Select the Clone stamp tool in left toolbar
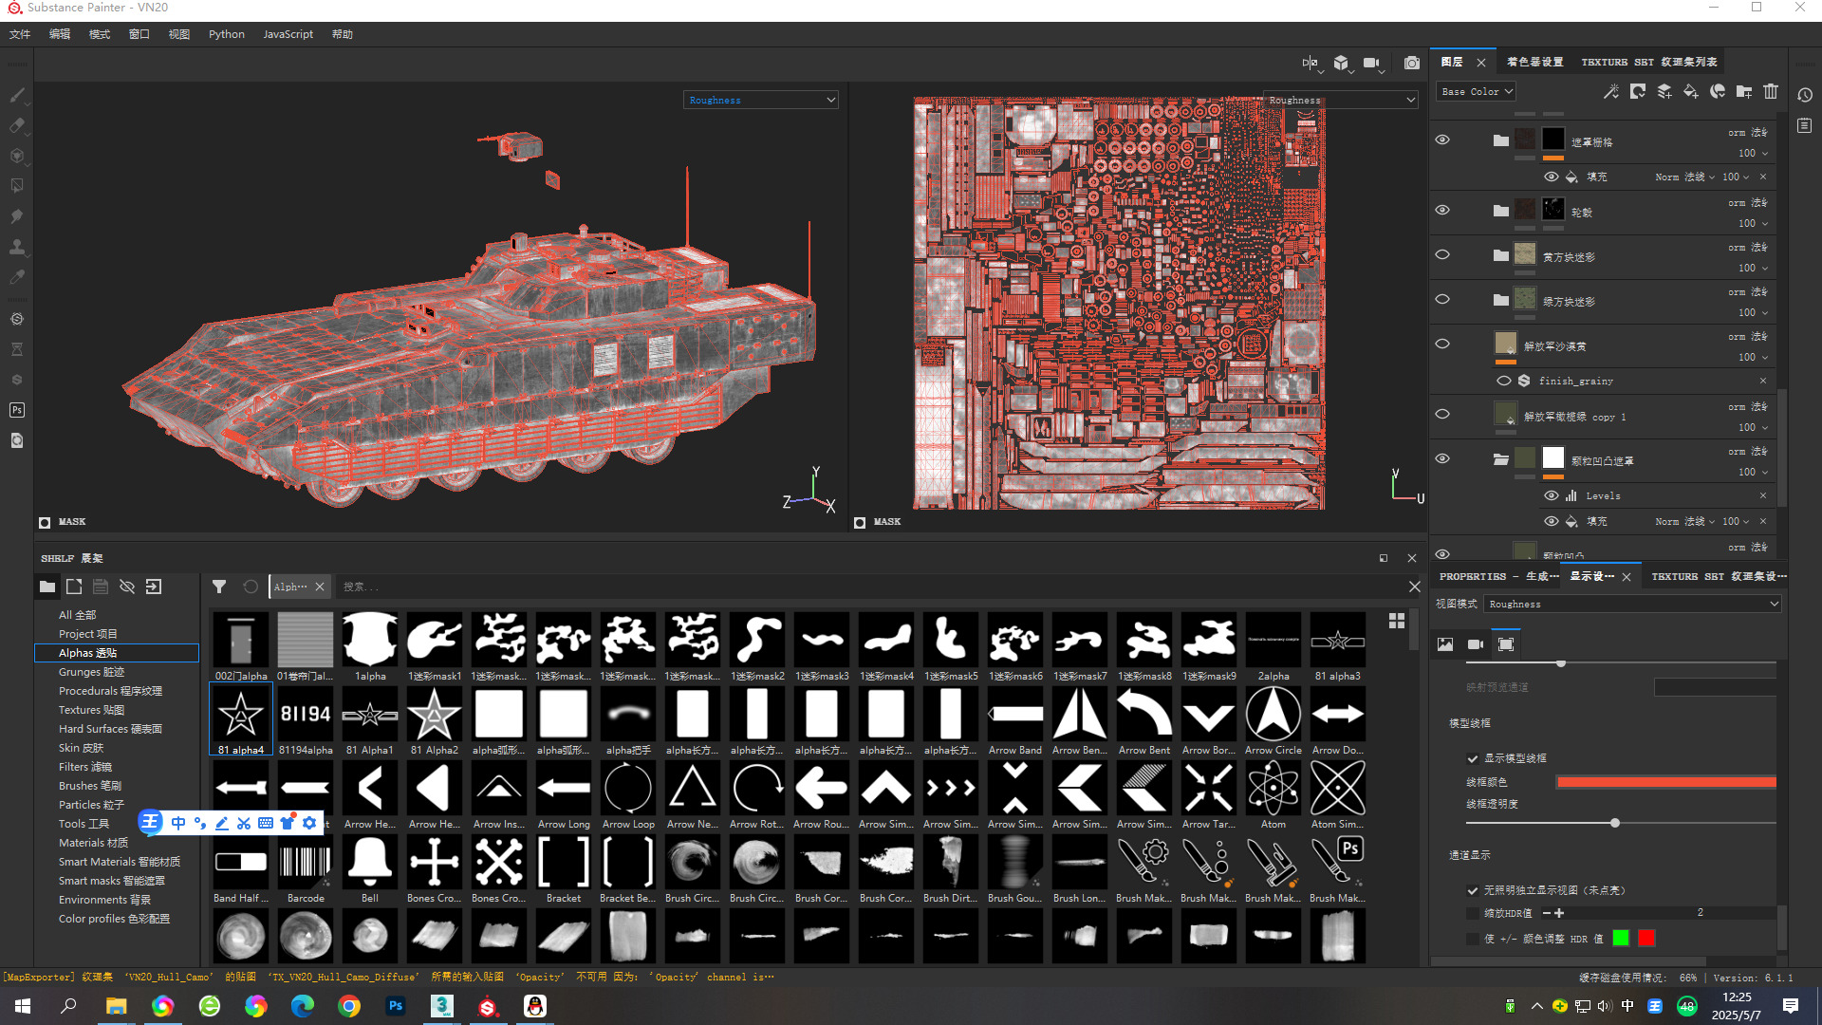1822x1025 pixels. 17,247
